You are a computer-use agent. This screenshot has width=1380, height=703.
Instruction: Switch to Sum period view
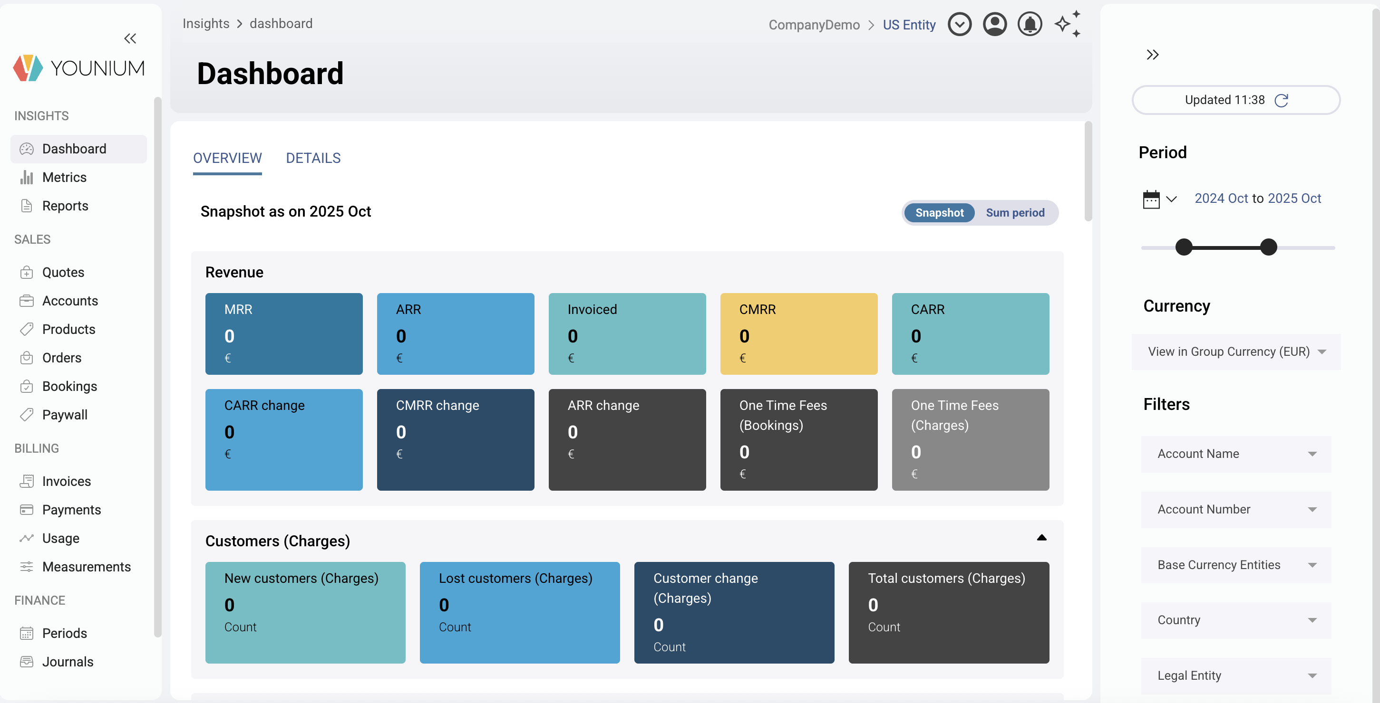point(1015,213)
